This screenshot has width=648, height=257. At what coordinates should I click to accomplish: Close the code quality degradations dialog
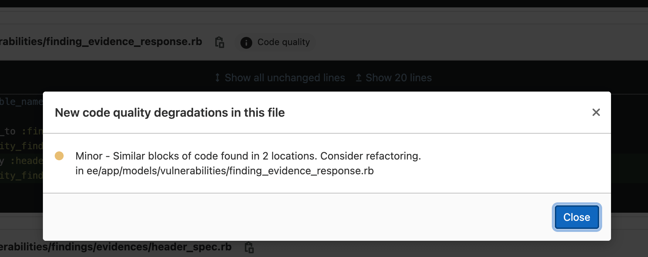point(576,217)
